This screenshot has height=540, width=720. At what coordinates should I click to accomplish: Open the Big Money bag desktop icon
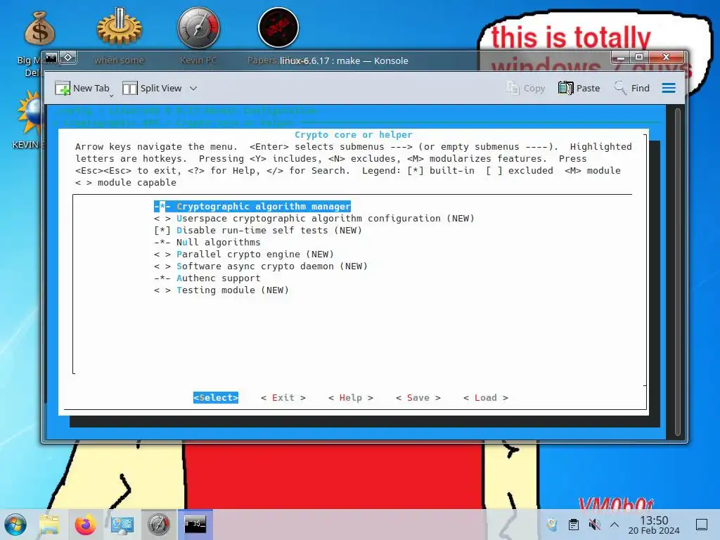click(39, 27)
